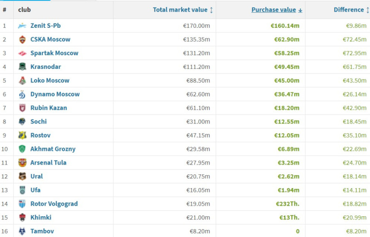
Task: Select Zenit market value €170.00m
Action: pos(196,26)
